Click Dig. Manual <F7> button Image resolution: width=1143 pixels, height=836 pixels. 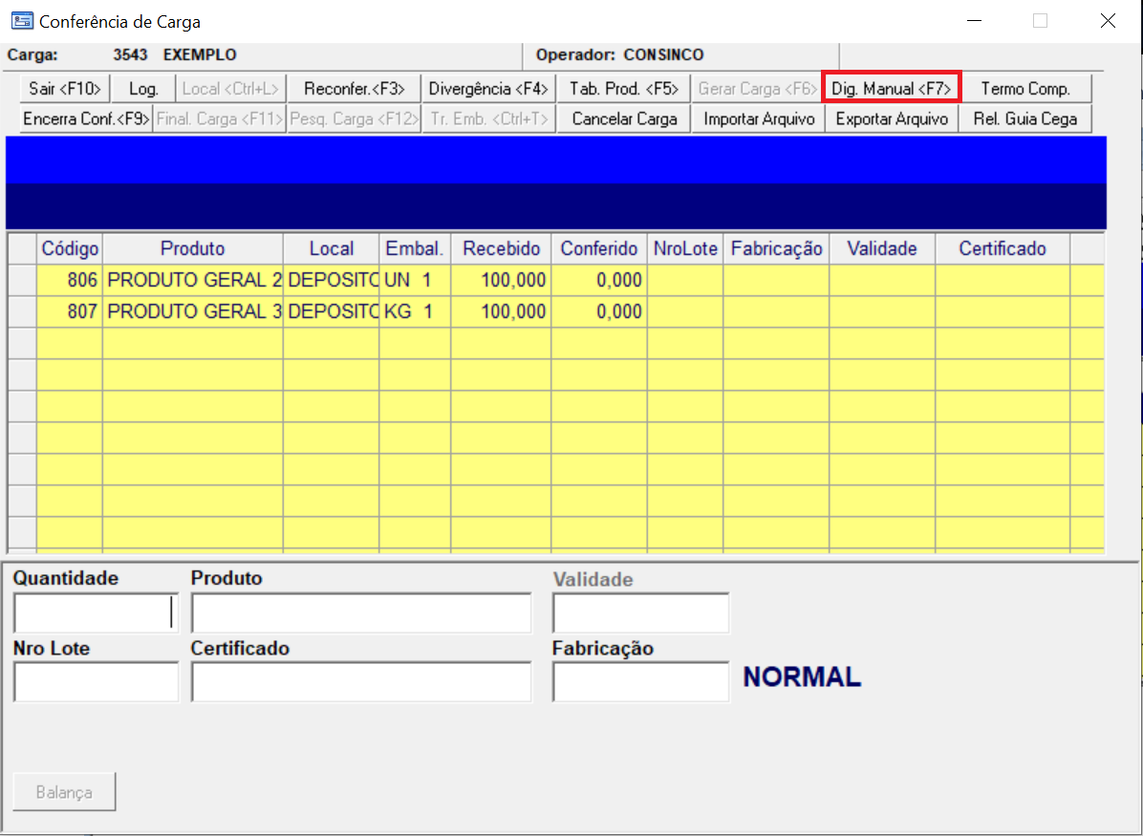892,88
